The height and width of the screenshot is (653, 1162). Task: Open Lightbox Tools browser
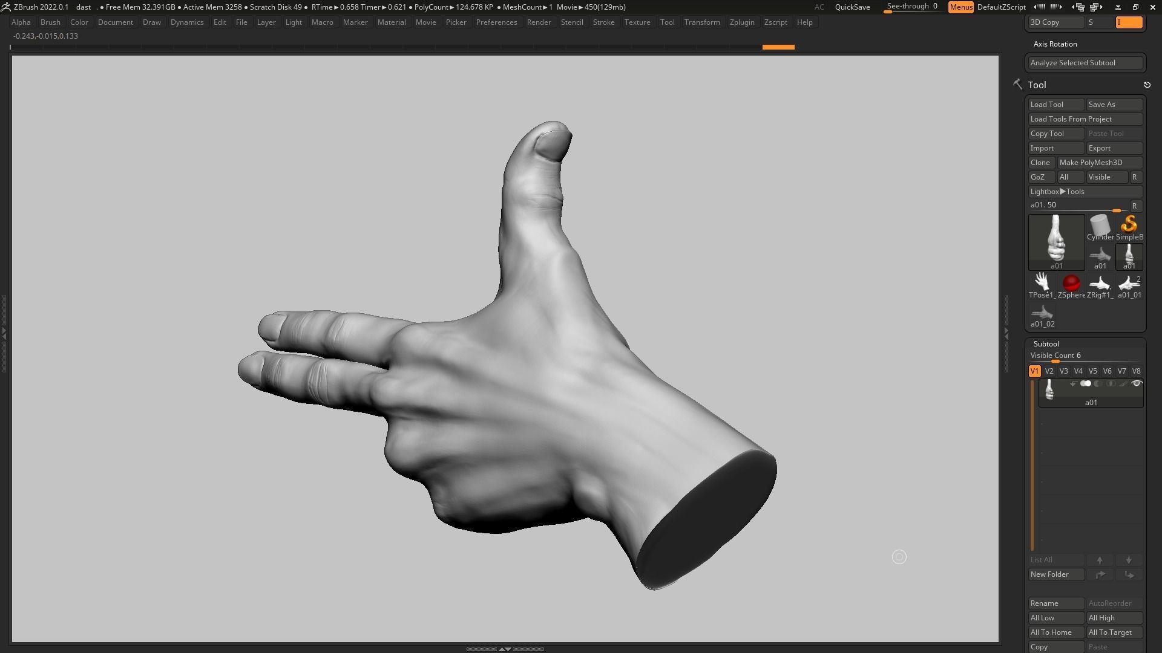1085,192
